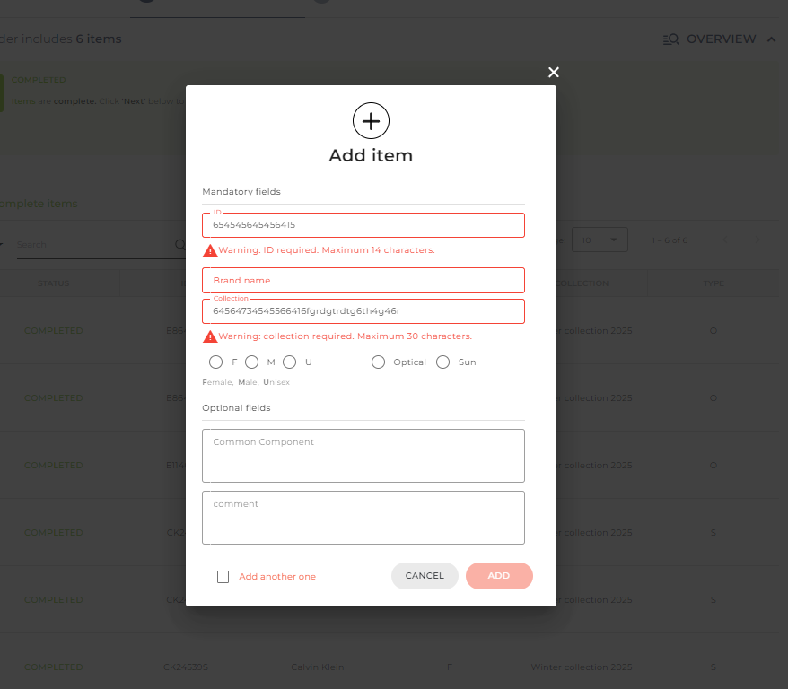Collapse the Overview chevron

pos(772,39)
